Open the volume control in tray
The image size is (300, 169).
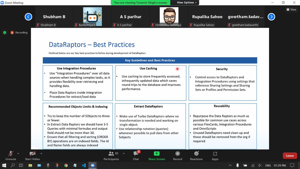coord(260,165)
